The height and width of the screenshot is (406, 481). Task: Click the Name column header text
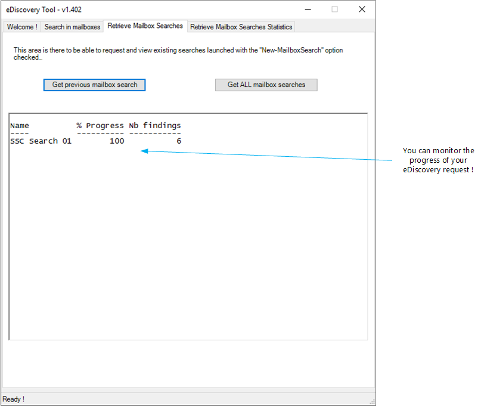(19, 126)
